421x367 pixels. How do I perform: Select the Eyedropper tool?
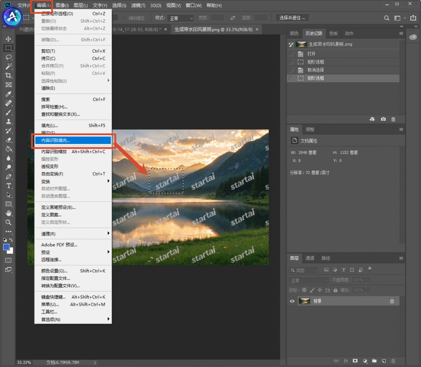[x=8, y=94]
